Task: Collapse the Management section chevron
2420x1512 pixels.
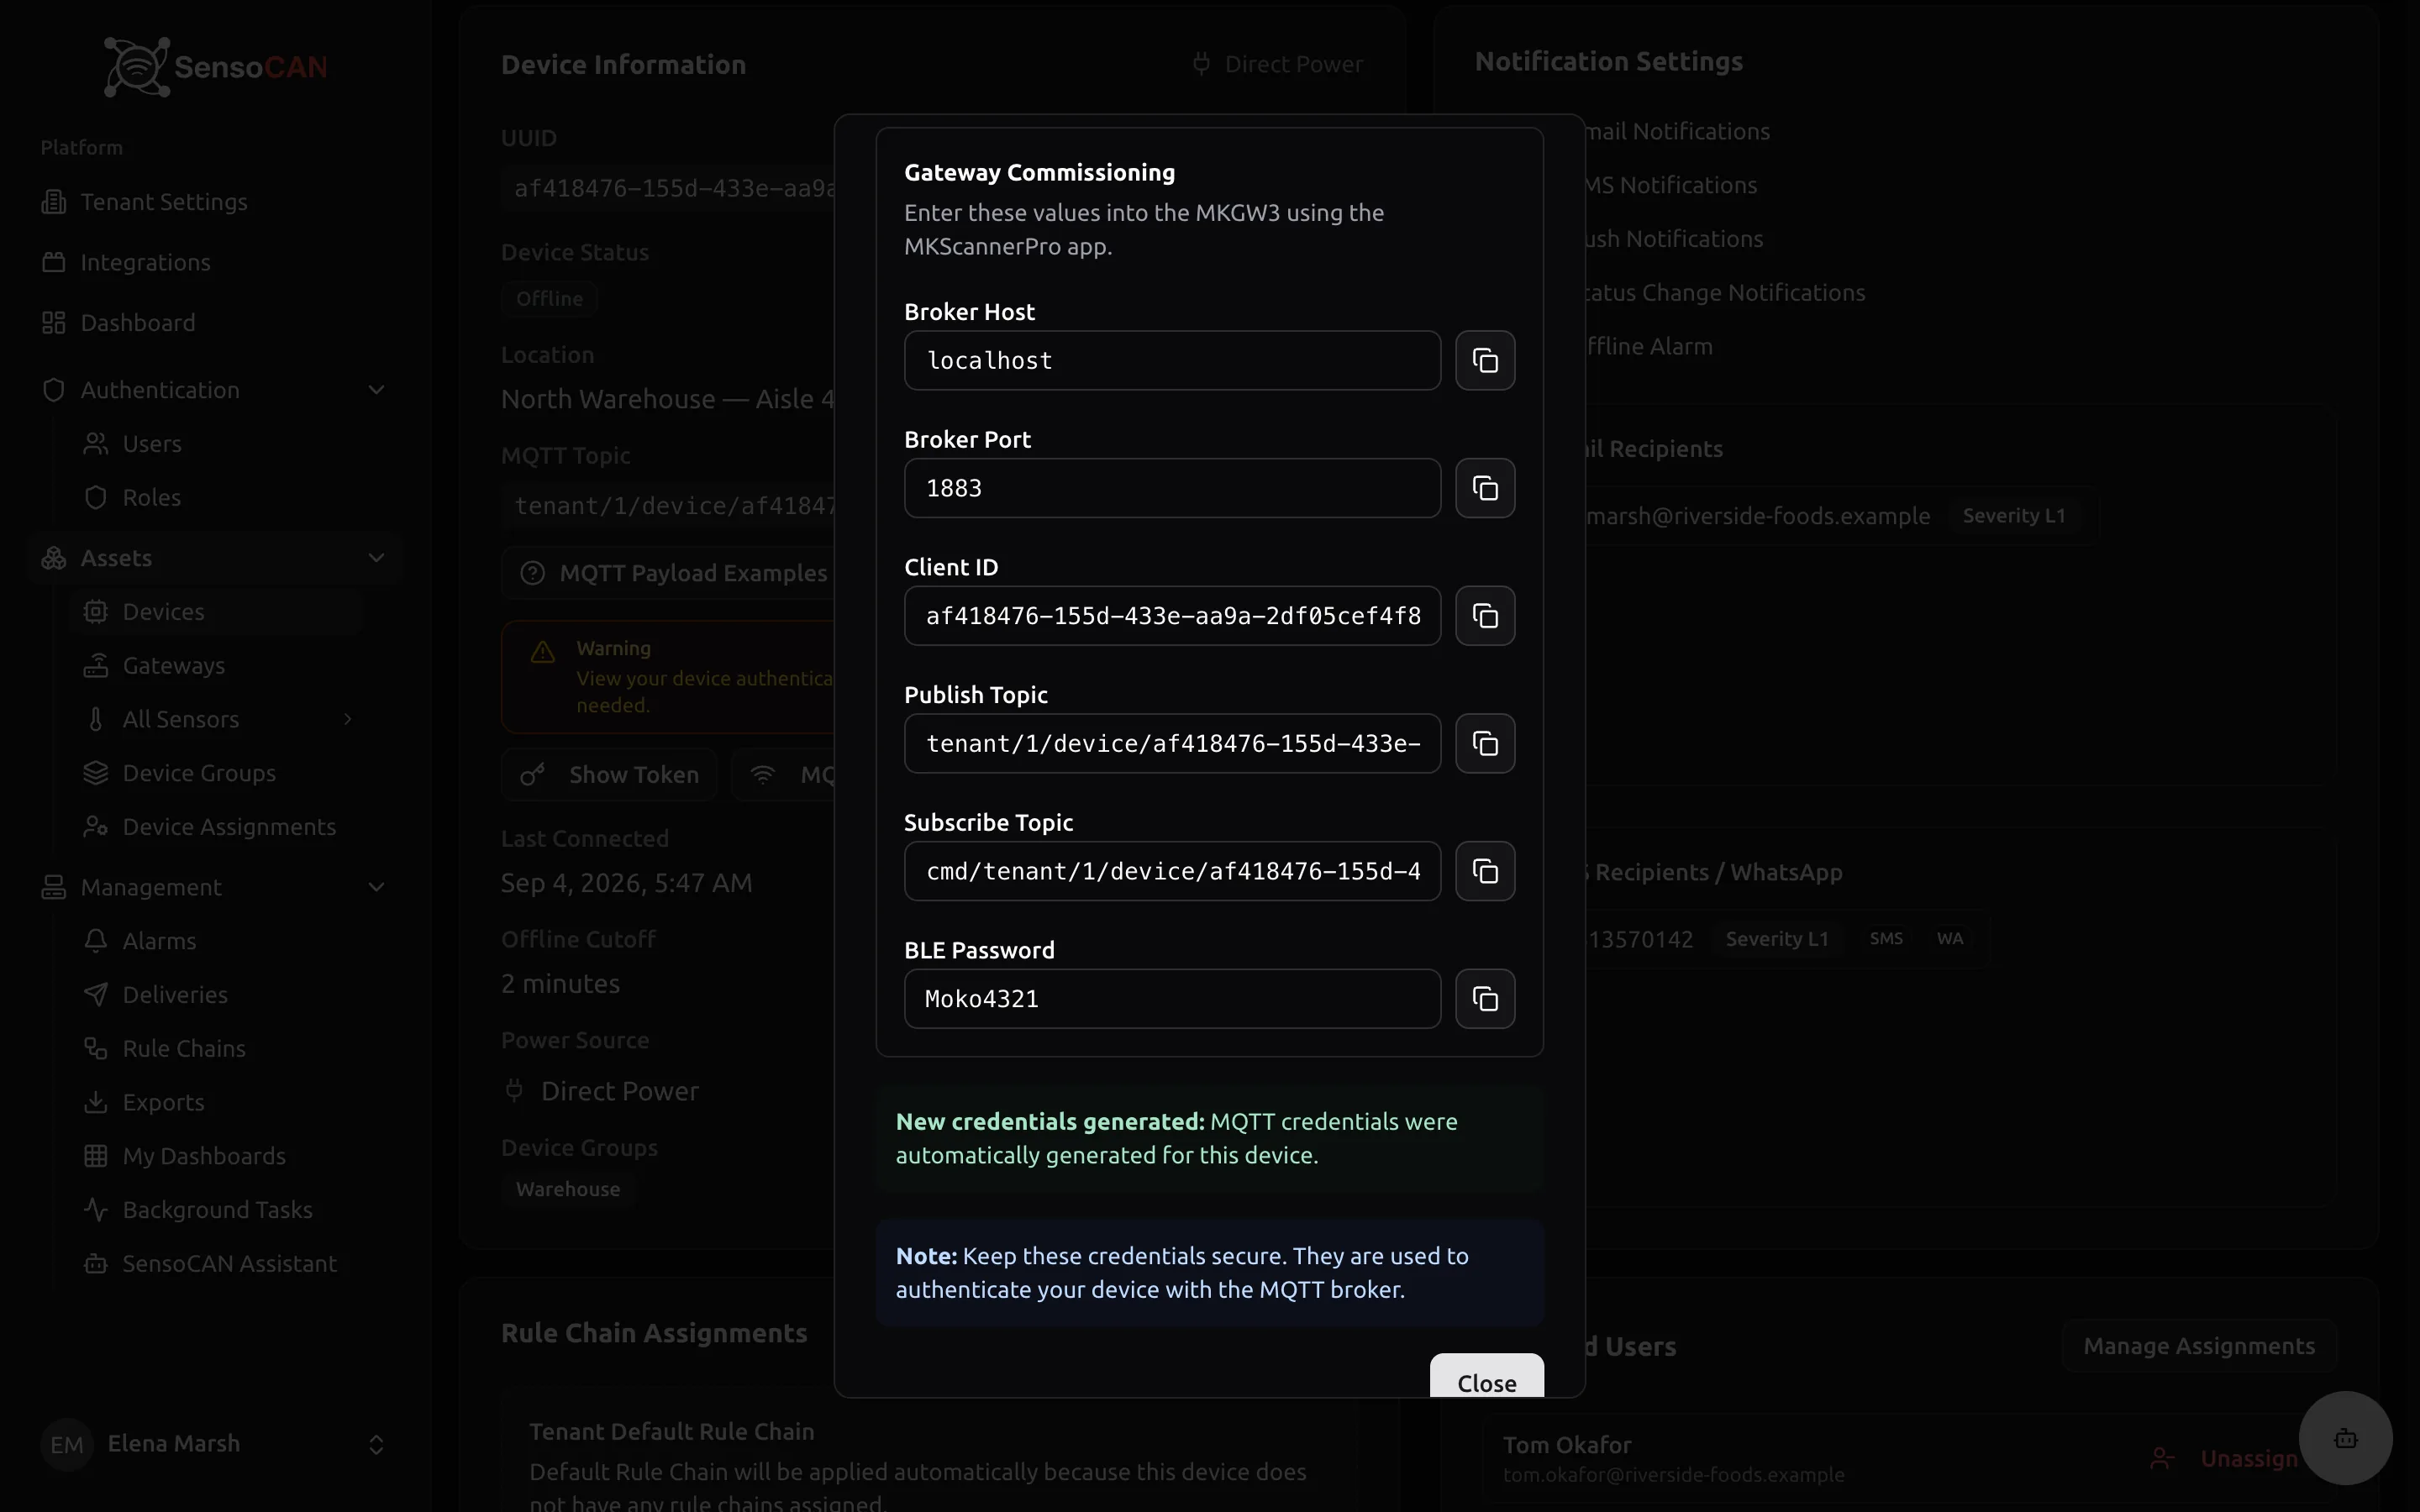Action: coord(376,887)
